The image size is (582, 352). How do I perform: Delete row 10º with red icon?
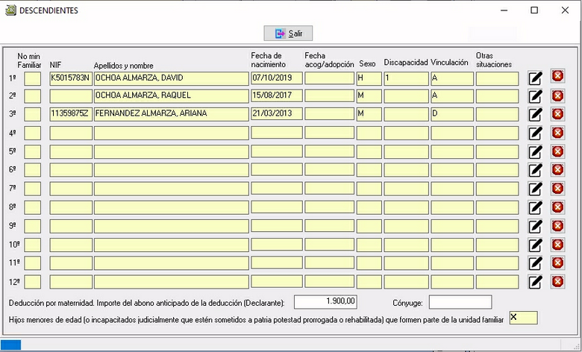557,245
